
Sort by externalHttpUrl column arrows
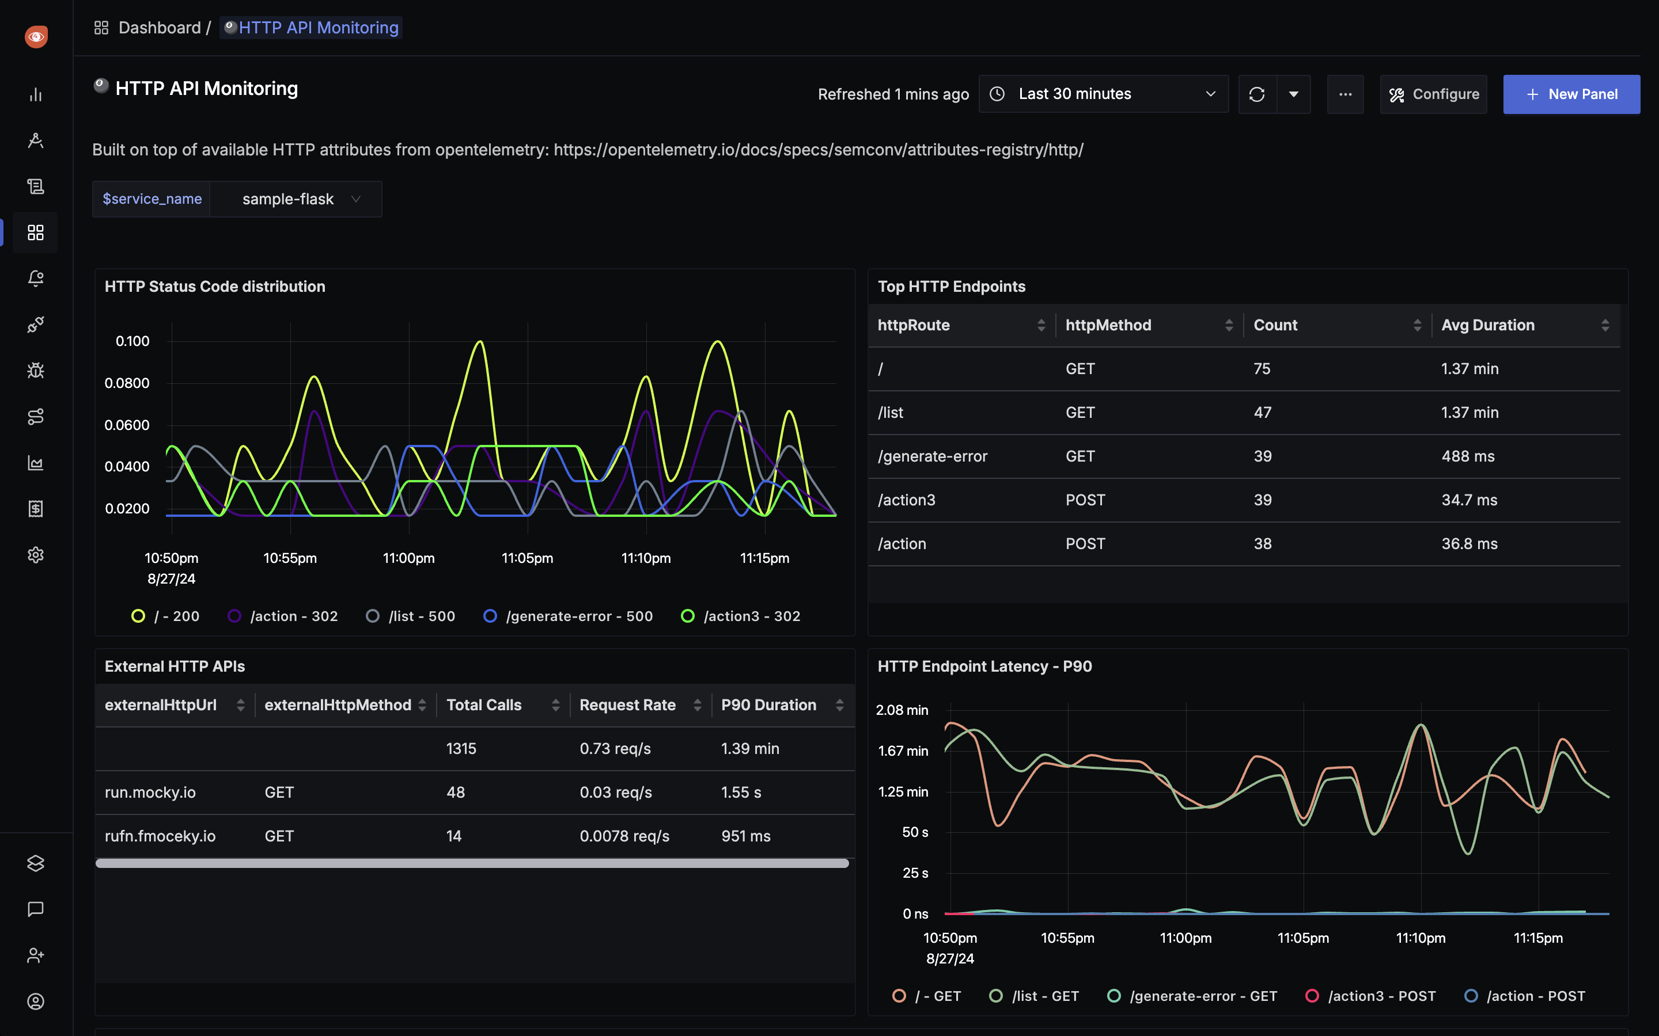coord(241,705)
